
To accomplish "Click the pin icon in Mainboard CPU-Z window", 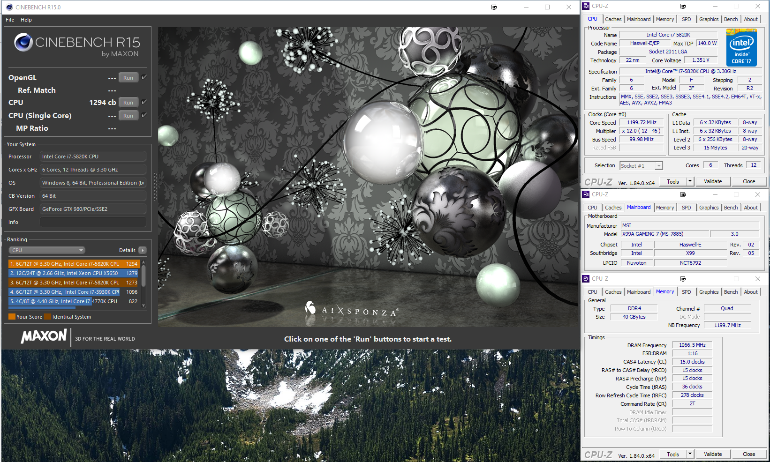I will click(x=683, y=194).
